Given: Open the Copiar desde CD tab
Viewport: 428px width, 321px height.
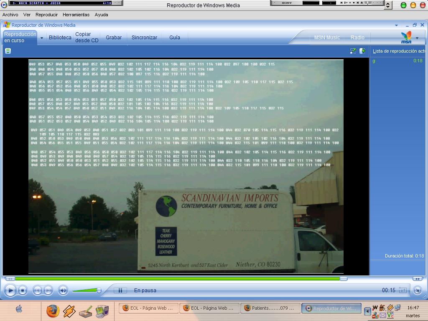Looking at the screenshot, I should pos(87,37).
